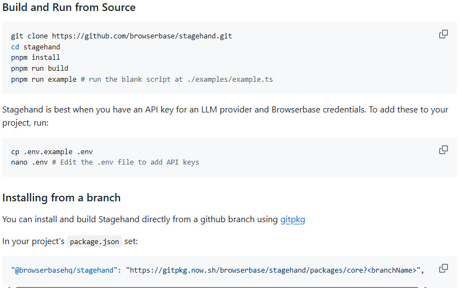460x288 pixels.
Task: Open the gitpkg link
Action: tap(292, 219)
